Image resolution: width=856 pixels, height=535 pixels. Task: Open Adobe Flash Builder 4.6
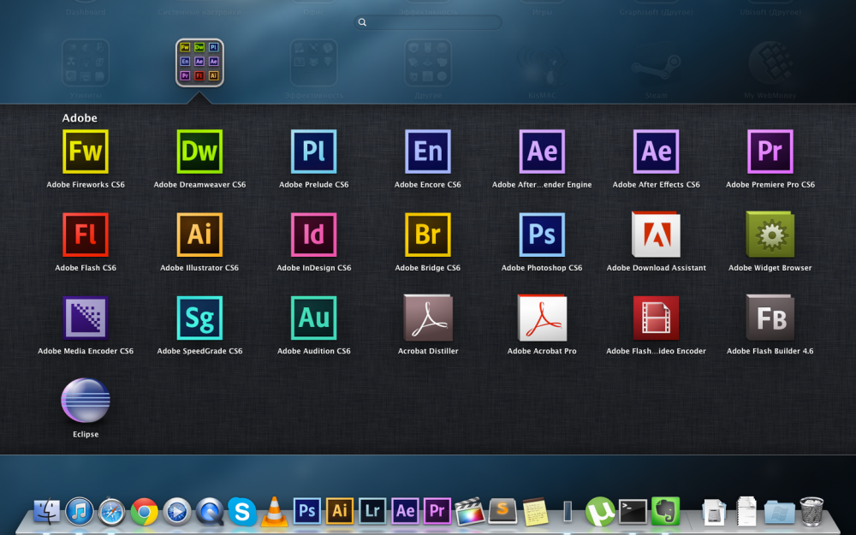770,318
